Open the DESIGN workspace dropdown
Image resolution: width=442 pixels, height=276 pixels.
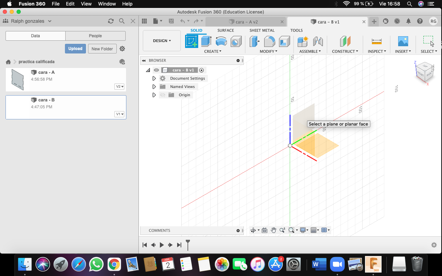pos(162,41)
